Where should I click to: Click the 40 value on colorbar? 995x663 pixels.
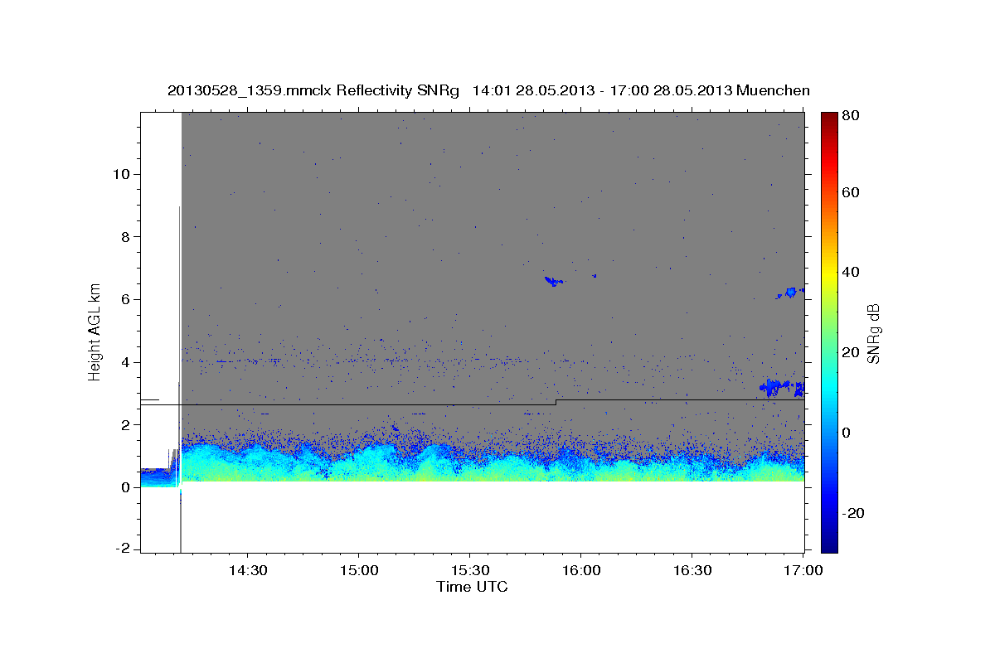(x=852, y=272)
